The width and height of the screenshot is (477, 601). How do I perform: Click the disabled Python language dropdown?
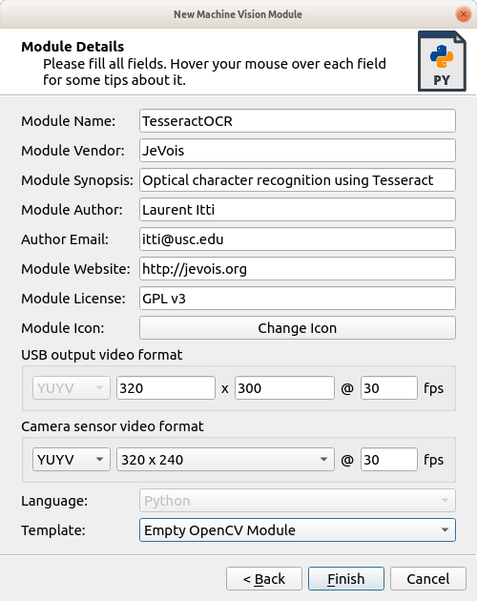click(x=298, y=501)
